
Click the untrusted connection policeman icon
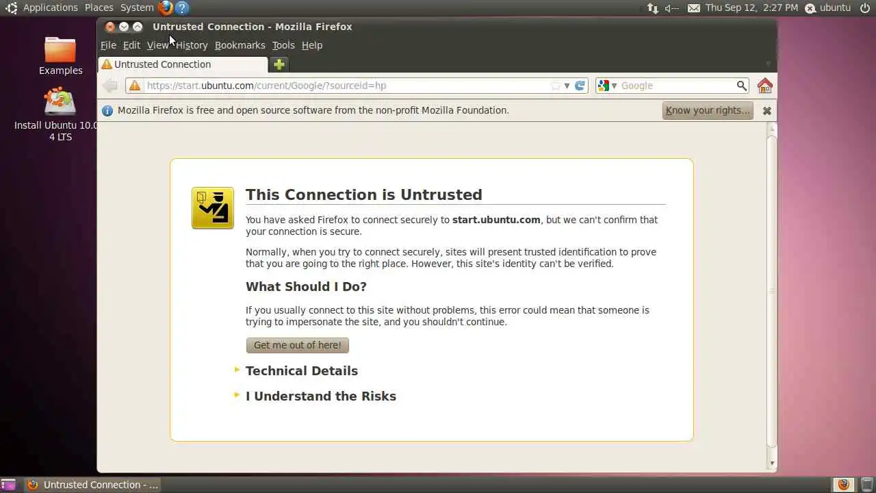pos(213,208)
